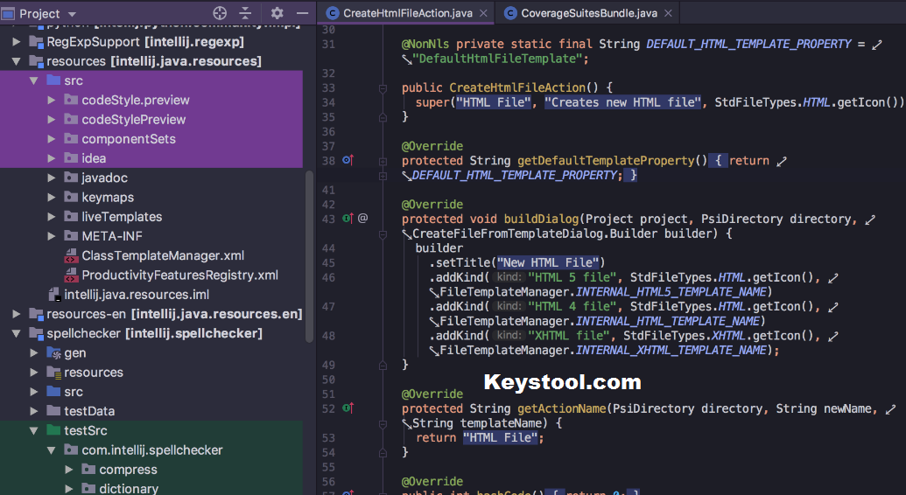
Task: Click the spellchecker module folder icon
Action: pos(37,333)
